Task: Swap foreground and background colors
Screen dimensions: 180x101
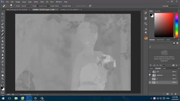Action: click(4, 85)
